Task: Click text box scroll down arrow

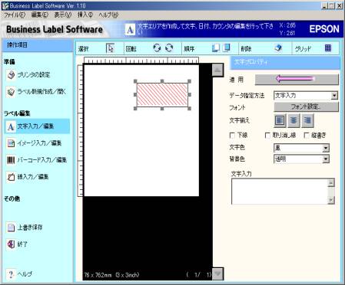Action: tap(331, 200)
